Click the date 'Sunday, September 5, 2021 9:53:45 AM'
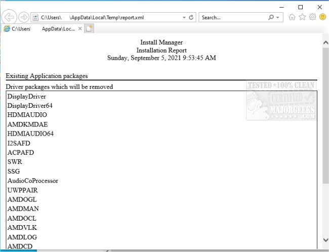329x252 pixels. pyautogui.click(x=161, y=58)
